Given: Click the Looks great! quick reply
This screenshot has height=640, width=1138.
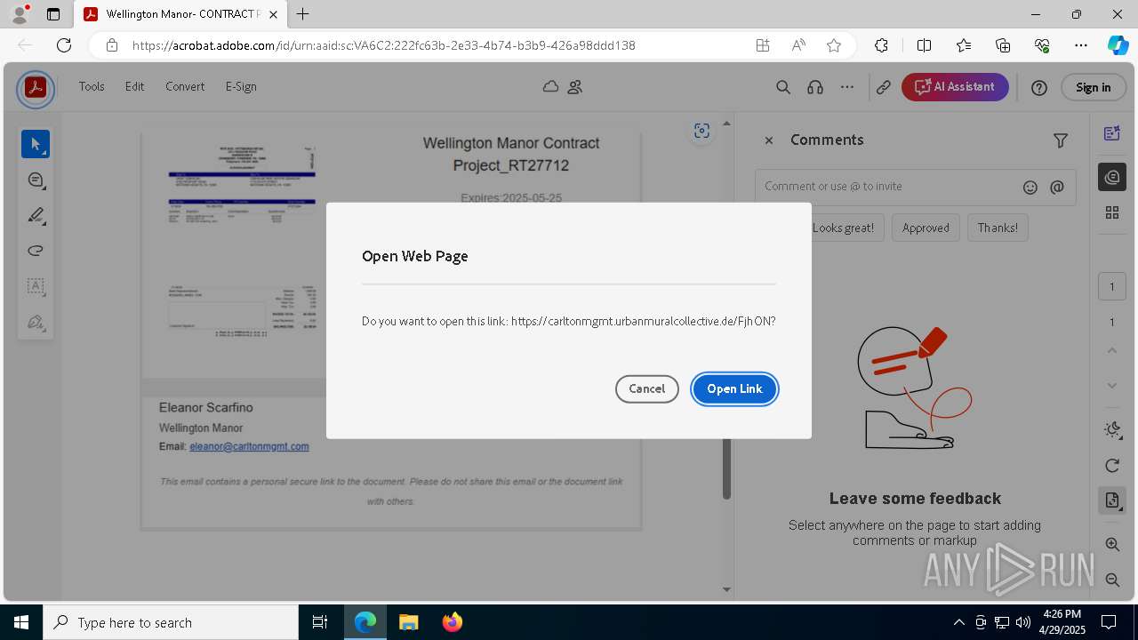Looking at the screenshot, I should pos(842,228).
